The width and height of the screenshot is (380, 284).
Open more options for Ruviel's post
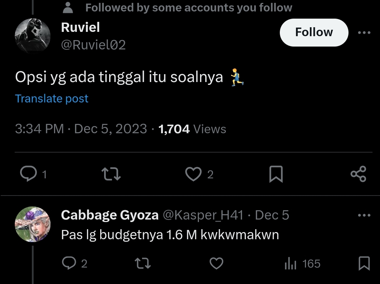tap(364, 33)
